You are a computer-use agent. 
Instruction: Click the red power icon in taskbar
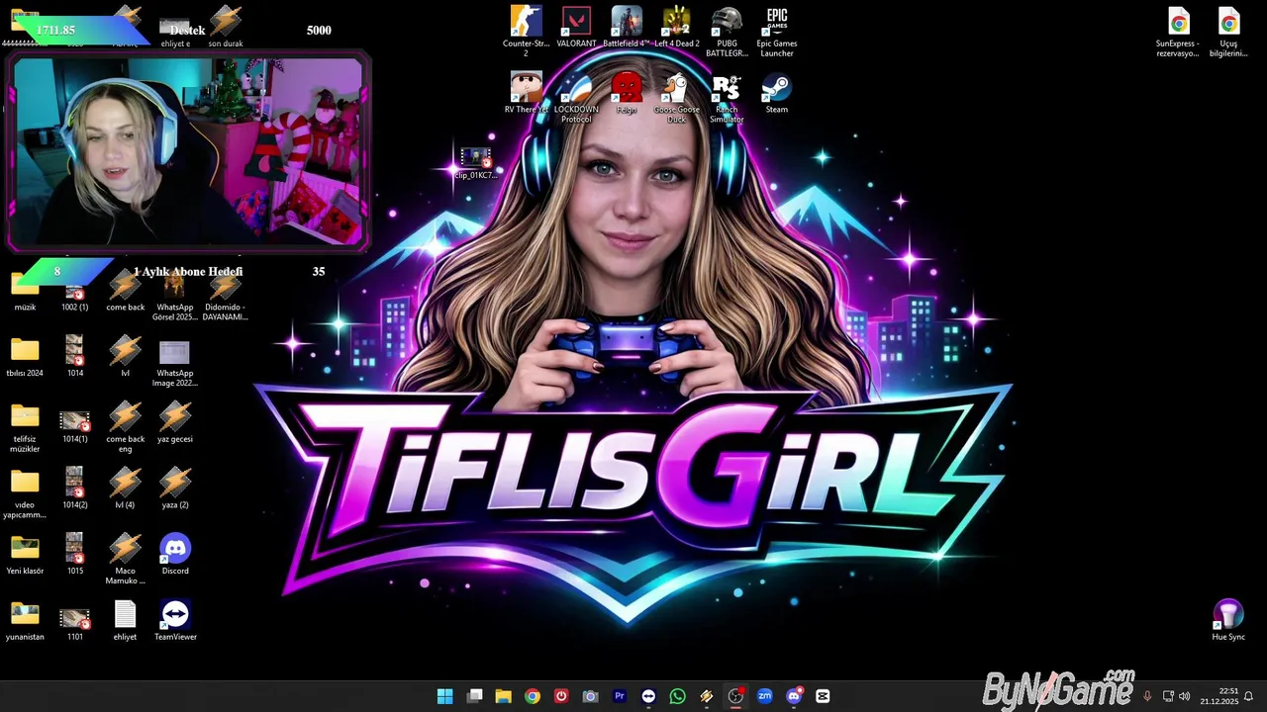click(x=561, y=696)
